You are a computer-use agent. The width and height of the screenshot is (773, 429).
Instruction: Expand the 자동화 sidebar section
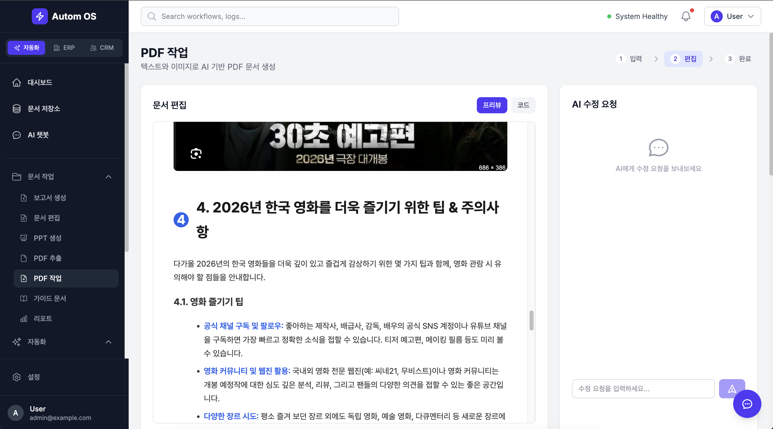tap(108, 342)
